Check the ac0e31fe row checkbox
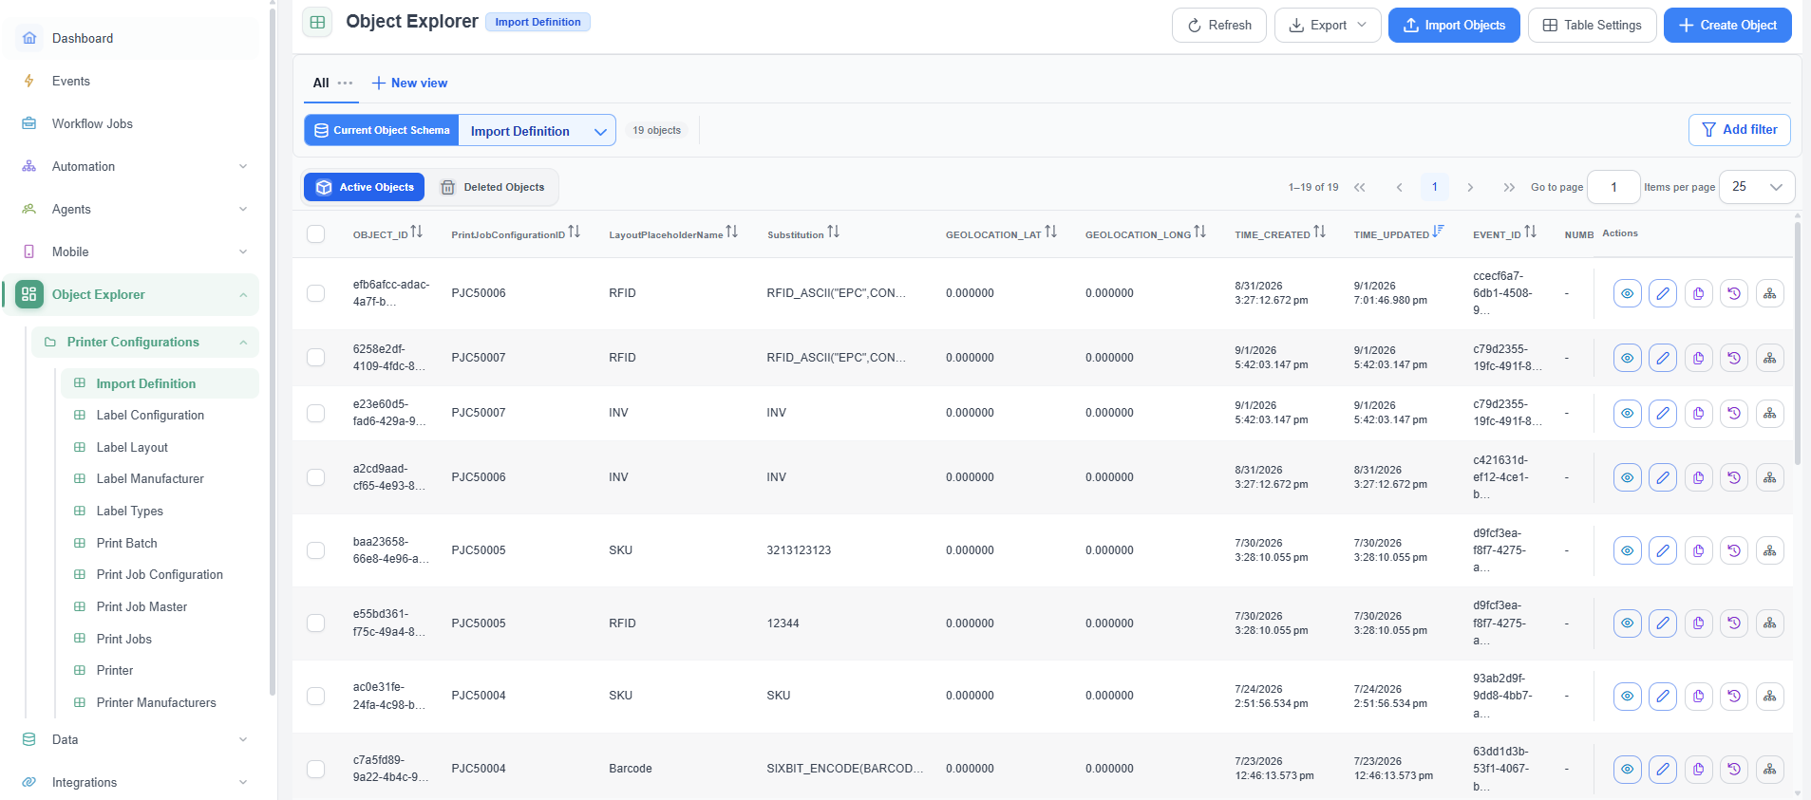This screenshot has width=1811, height=800. click(x=316, y=696)
